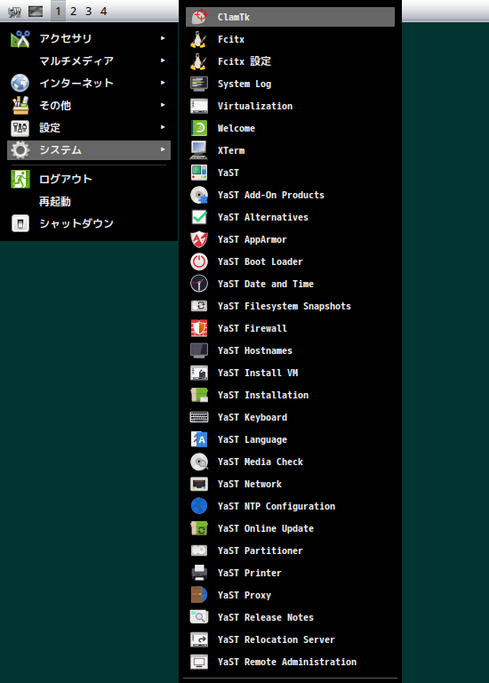Launch YaST Firewall via its shield icon

pos(199,328)
